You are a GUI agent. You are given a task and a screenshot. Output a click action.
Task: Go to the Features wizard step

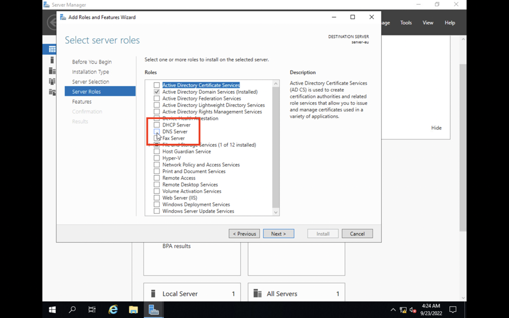pos(82,102)
